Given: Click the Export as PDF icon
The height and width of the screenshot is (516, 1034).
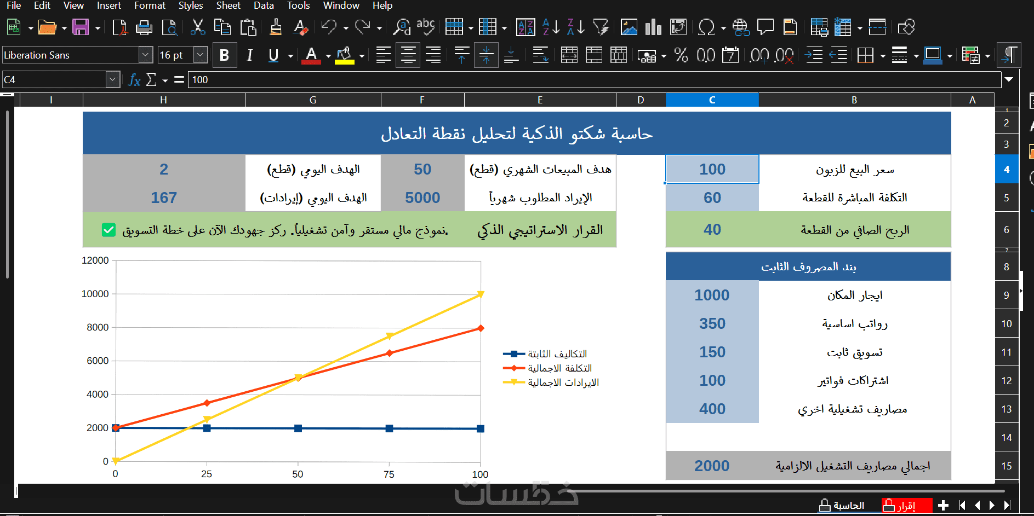Looking at the screenshot, I should coord(119,27).
